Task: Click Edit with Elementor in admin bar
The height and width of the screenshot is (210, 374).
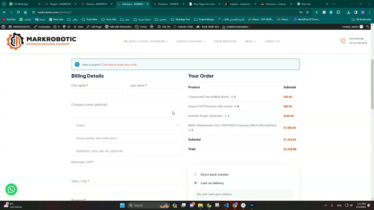Action: (x=118, y=27)
